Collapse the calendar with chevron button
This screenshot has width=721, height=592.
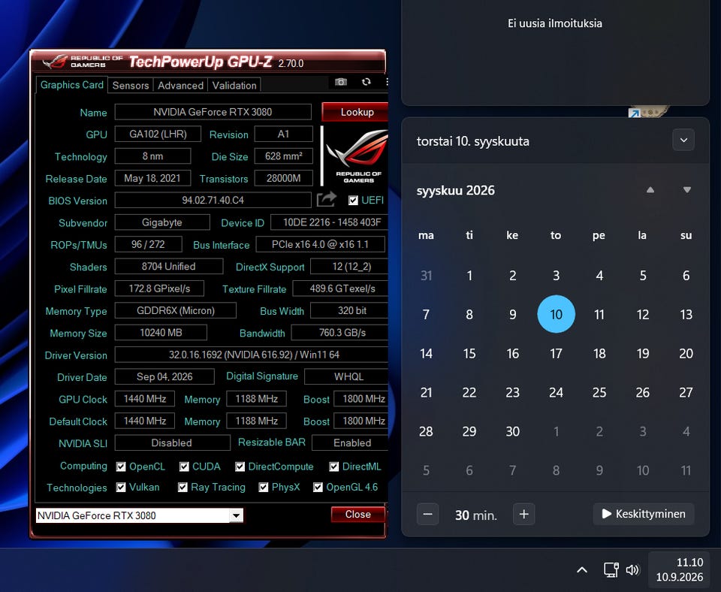[683, 140]
